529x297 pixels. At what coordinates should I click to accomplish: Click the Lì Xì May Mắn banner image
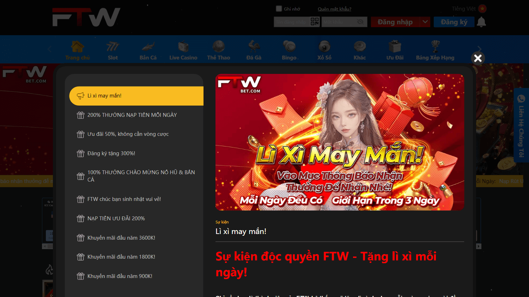coord(340,142)
